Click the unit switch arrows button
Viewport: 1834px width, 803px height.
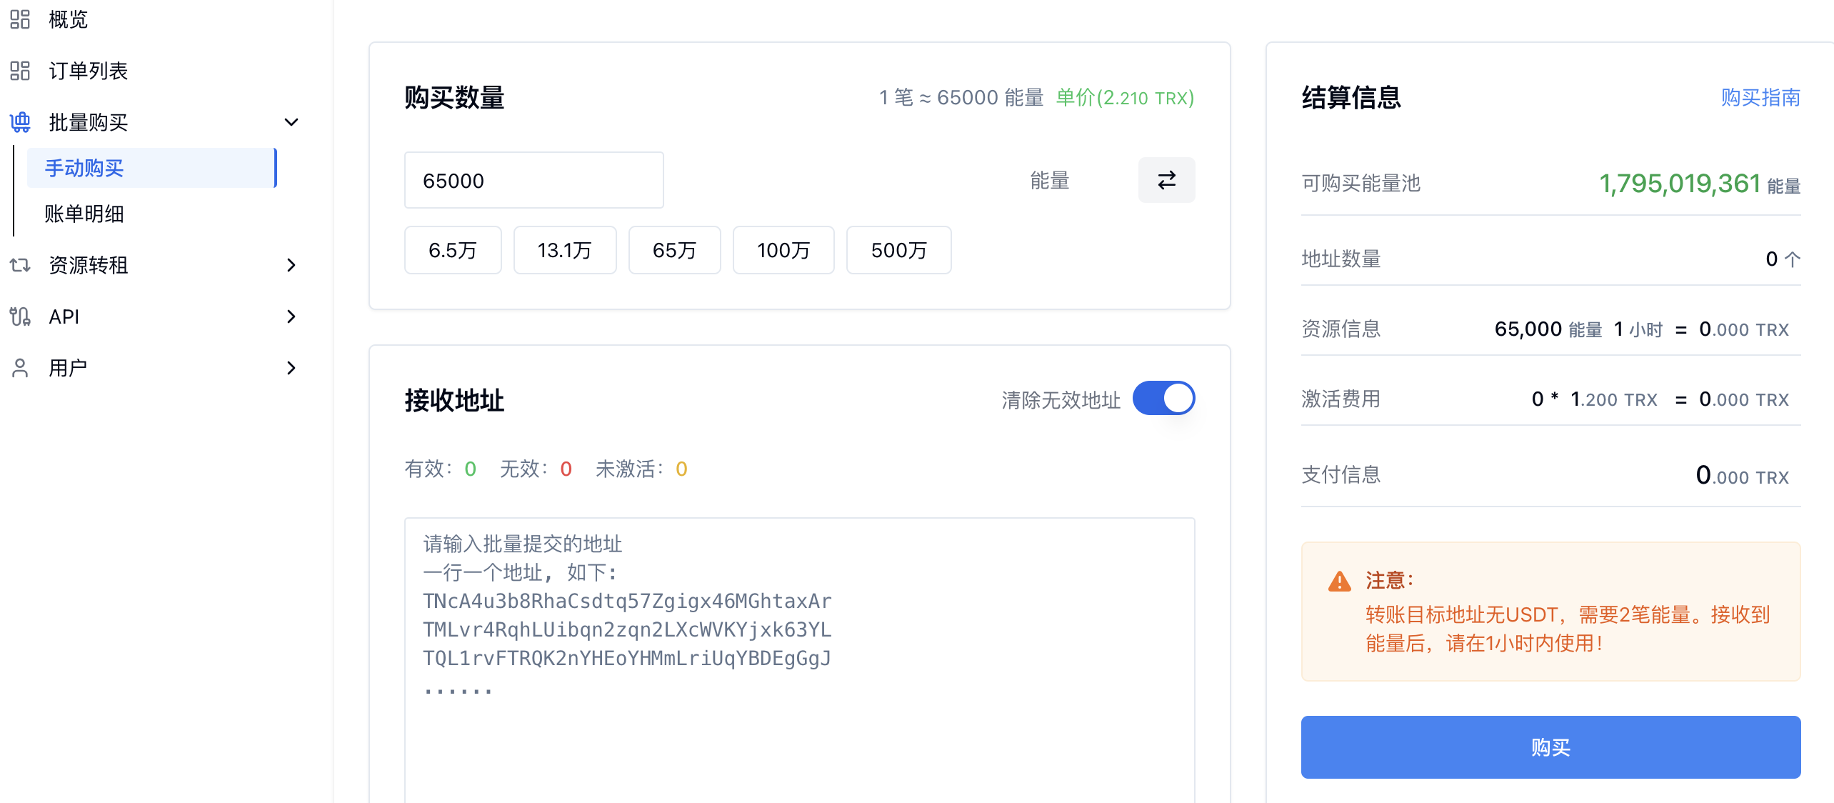pos(1166,180)
